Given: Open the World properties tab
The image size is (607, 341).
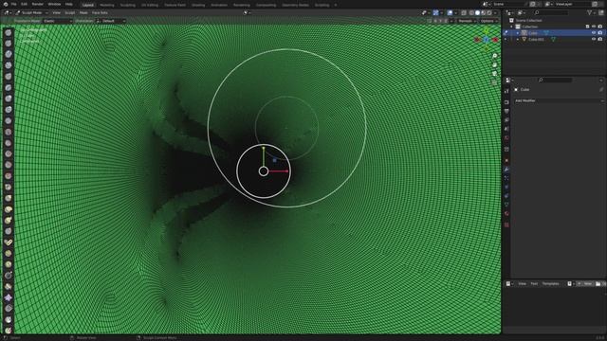Looking at the screenshot, I should click(506, 138).
